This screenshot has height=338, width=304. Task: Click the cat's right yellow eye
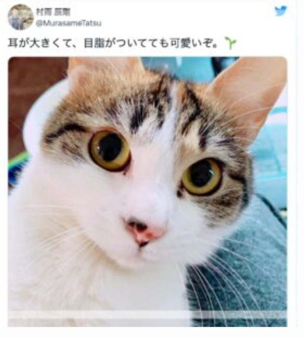coord(202,176)
